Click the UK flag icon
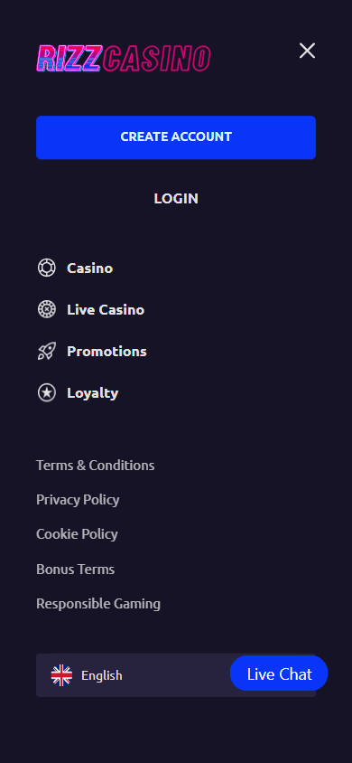The height and width of the screenshot is (763, 352). pos(61,675)
